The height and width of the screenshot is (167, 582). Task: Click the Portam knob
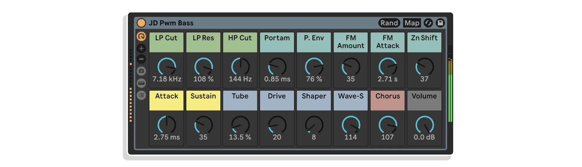tap(277, 66)
